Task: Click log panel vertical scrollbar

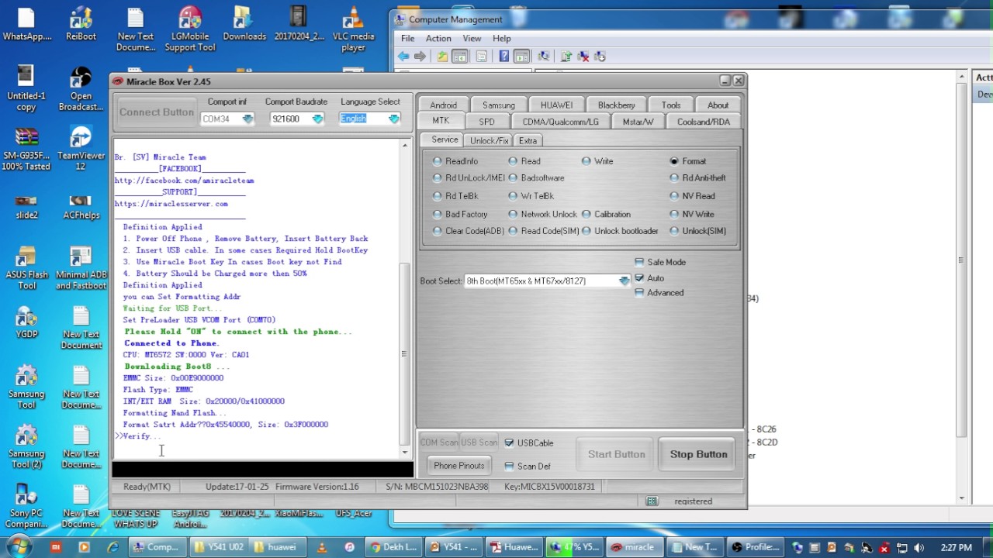Action: tap(405, 298)
